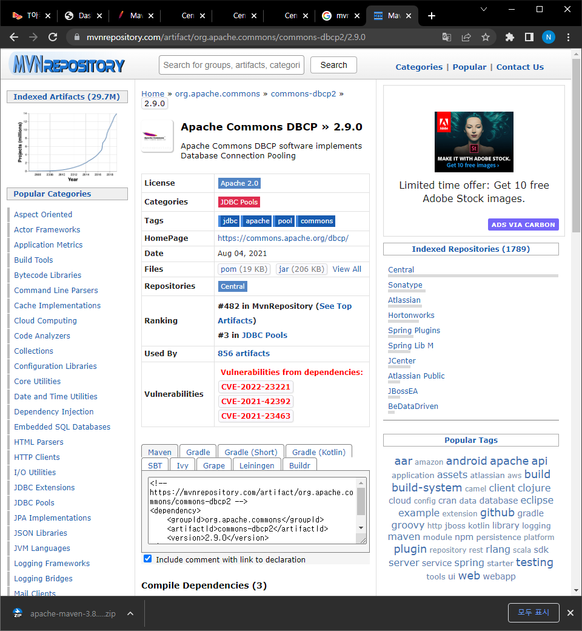Click inside the Maven dependency code box

point(253,510)
